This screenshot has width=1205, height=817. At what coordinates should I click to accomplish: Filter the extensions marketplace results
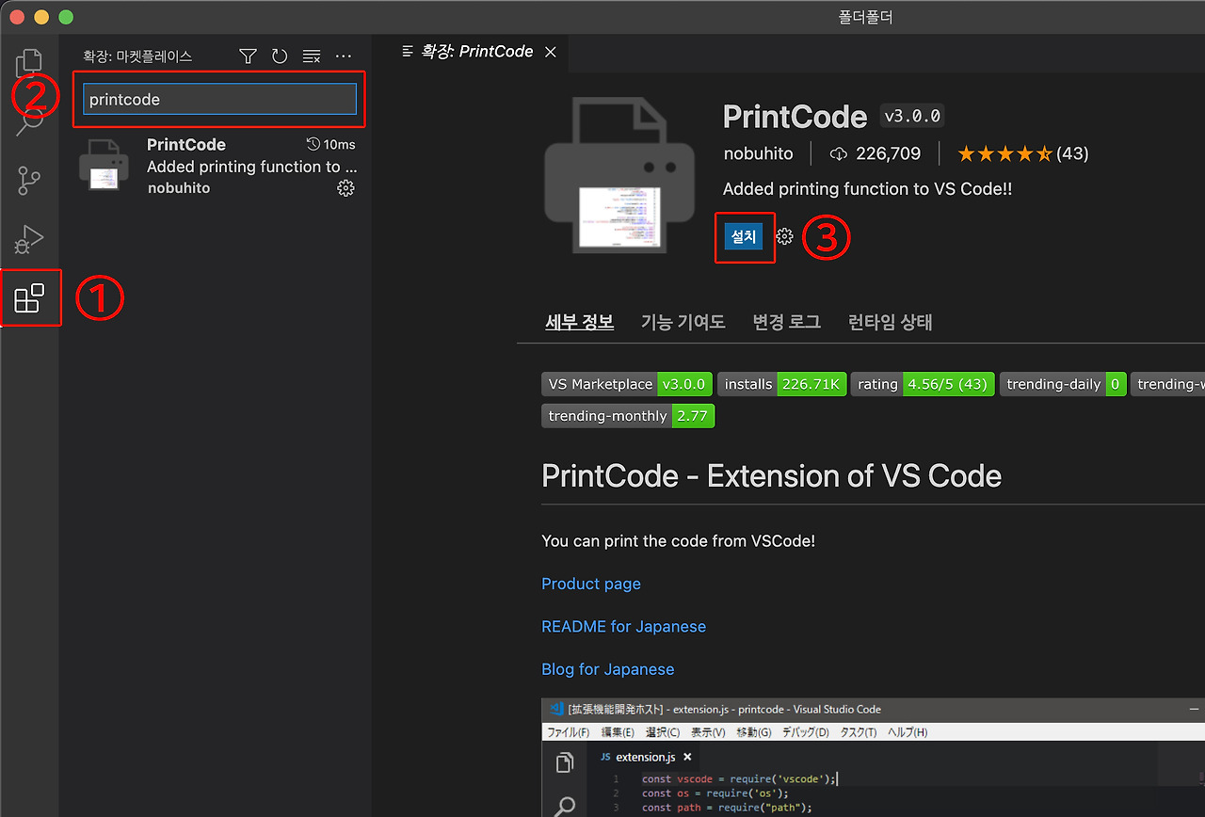[x=248, y=56]
